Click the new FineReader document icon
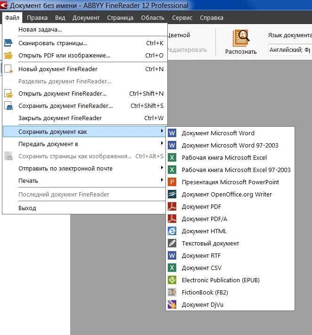 point(8,69)
